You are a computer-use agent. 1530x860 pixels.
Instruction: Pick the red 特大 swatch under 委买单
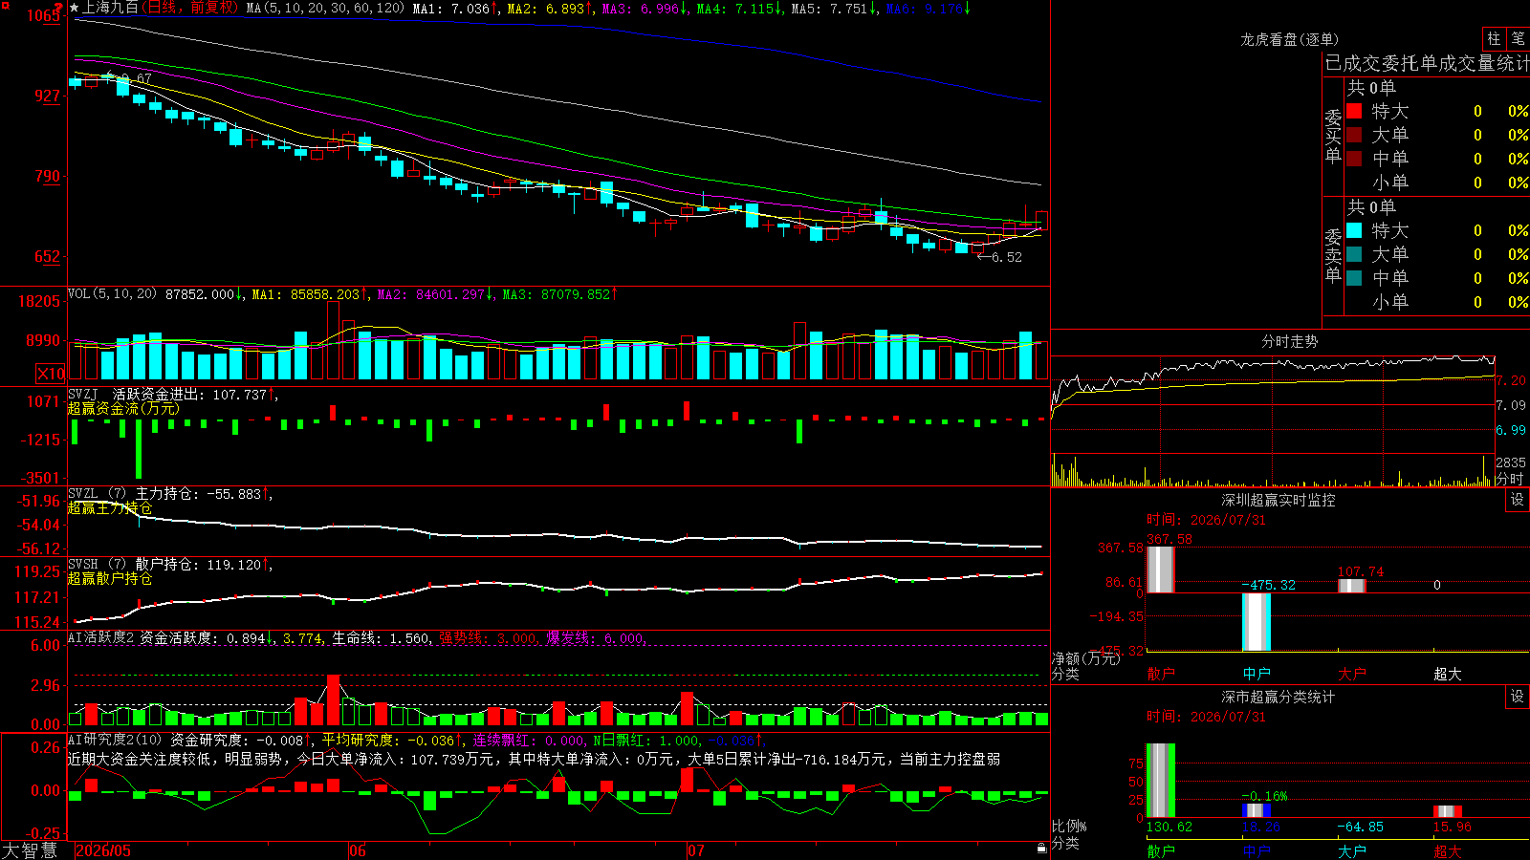1354,111
